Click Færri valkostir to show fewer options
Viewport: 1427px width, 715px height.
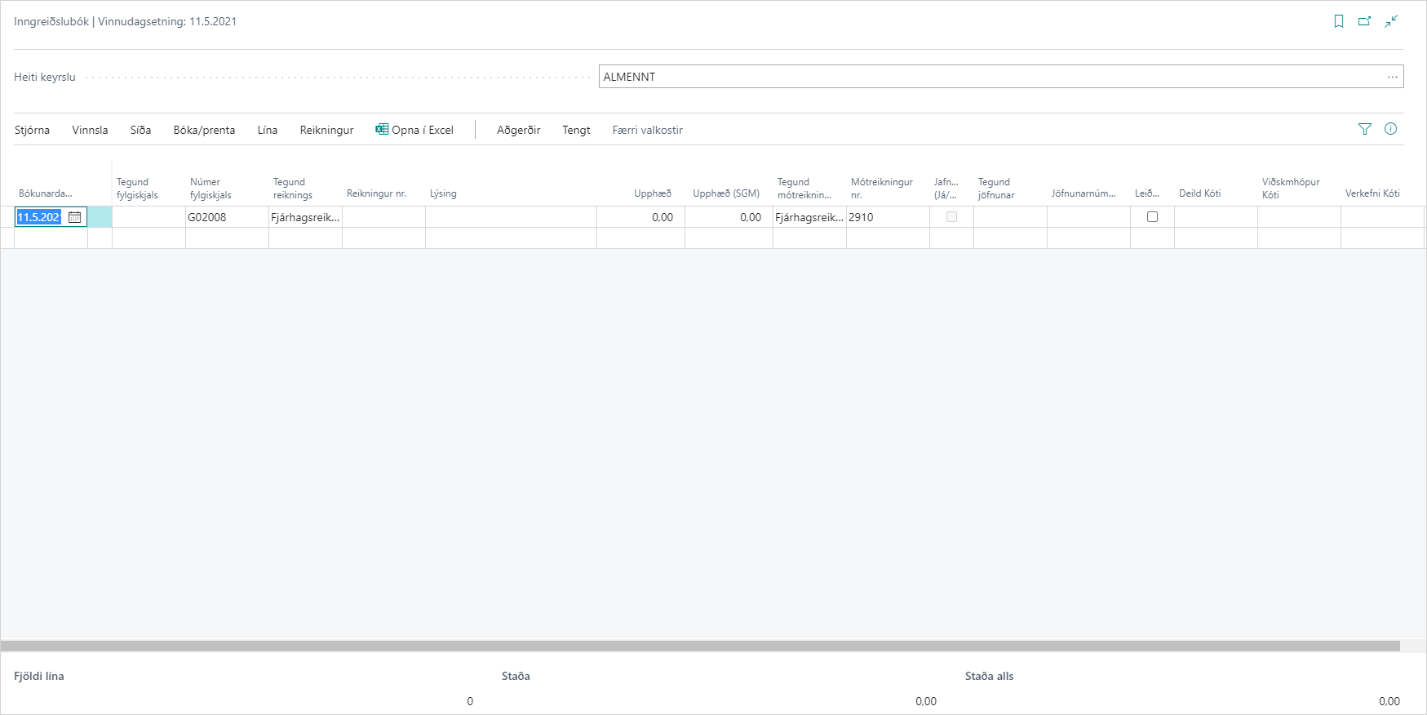pyautogui.click(x=647, y=130)
